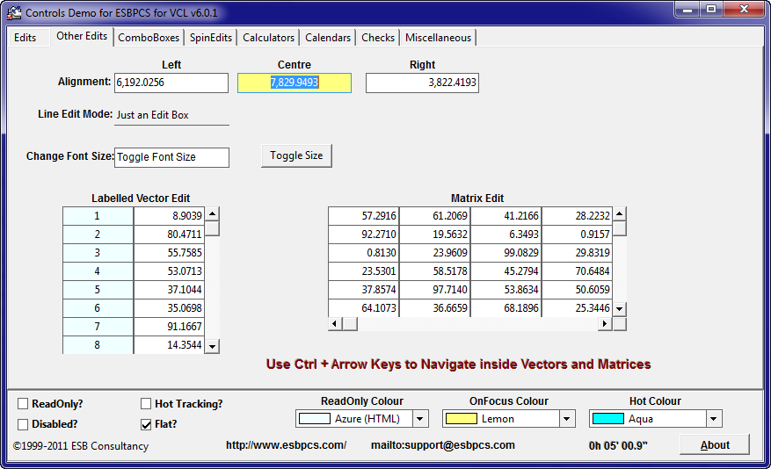Minimize the Controls Demo window
The image size is (771, 469).
click(x=687, y=10)
